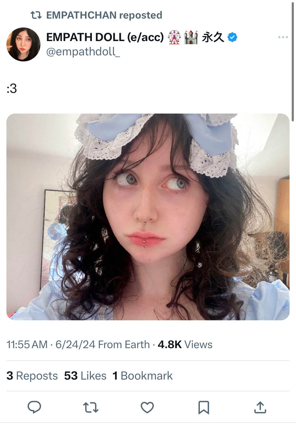This screenshot has width=296, height=426.
Task: Click the small repost icon beside EMPATHCHAN
Action: pyautogui.click(x=36, y=15)
